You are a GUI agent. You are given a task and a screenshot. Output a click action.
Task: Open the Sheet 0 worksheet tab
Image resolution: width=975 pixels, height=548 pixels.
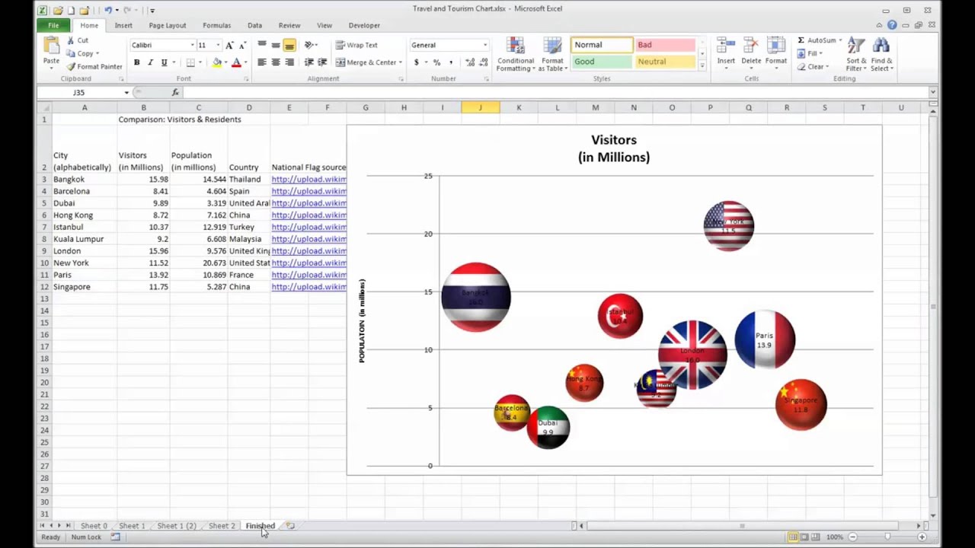click(x=94, y=526)
